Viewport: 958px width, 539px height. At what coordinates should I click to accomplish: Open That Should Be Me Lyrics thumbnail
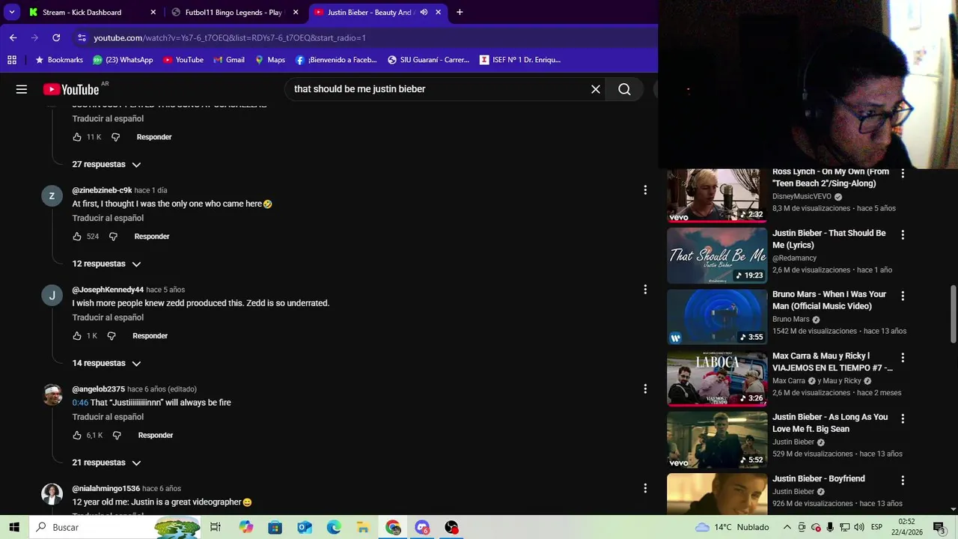tap(717, 255)
